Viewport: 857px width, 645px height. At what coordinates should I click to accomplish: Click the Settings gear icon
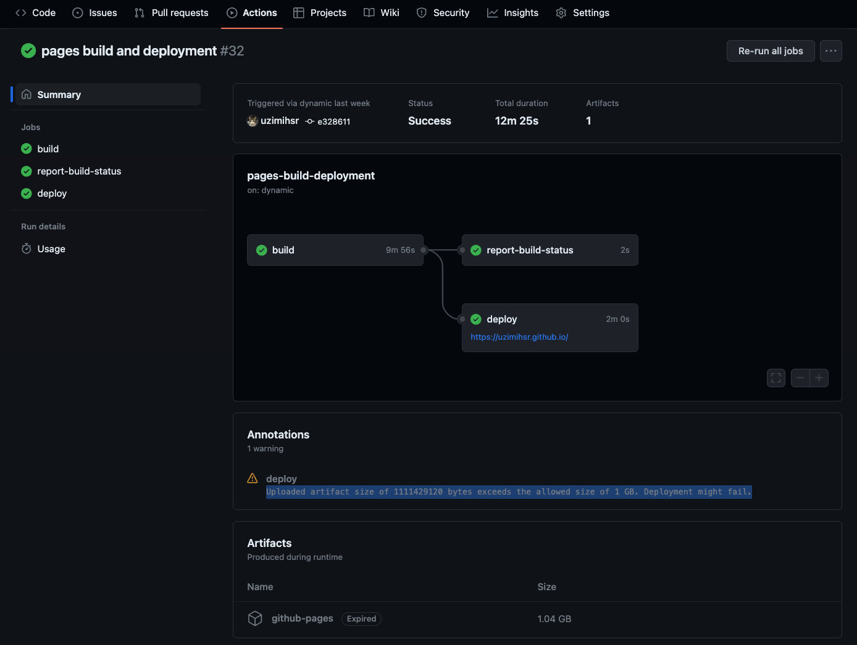coord(561,13)
